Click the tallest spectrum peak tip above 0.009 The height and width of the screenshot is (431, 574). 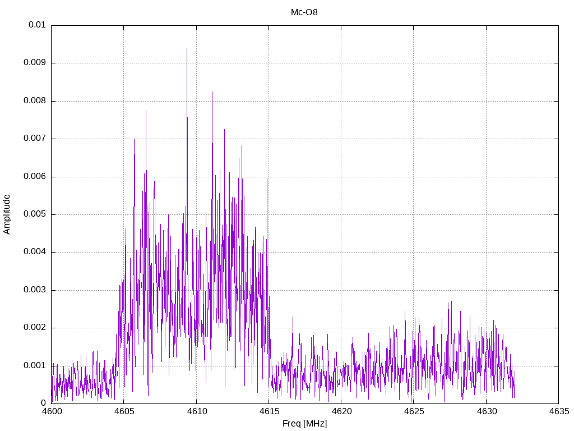(187, 49)
